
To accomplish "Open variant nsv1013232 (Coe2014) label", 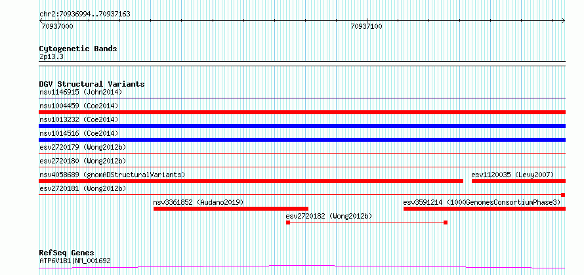I will click(x=79, y=119).
